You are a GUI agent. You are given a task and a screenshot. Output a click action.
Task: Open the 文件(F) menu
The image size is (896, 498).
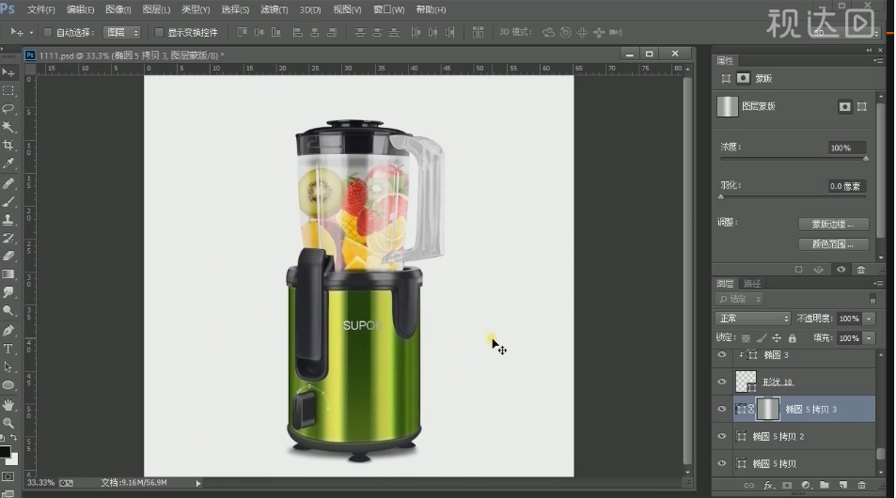tap(41, 9)
